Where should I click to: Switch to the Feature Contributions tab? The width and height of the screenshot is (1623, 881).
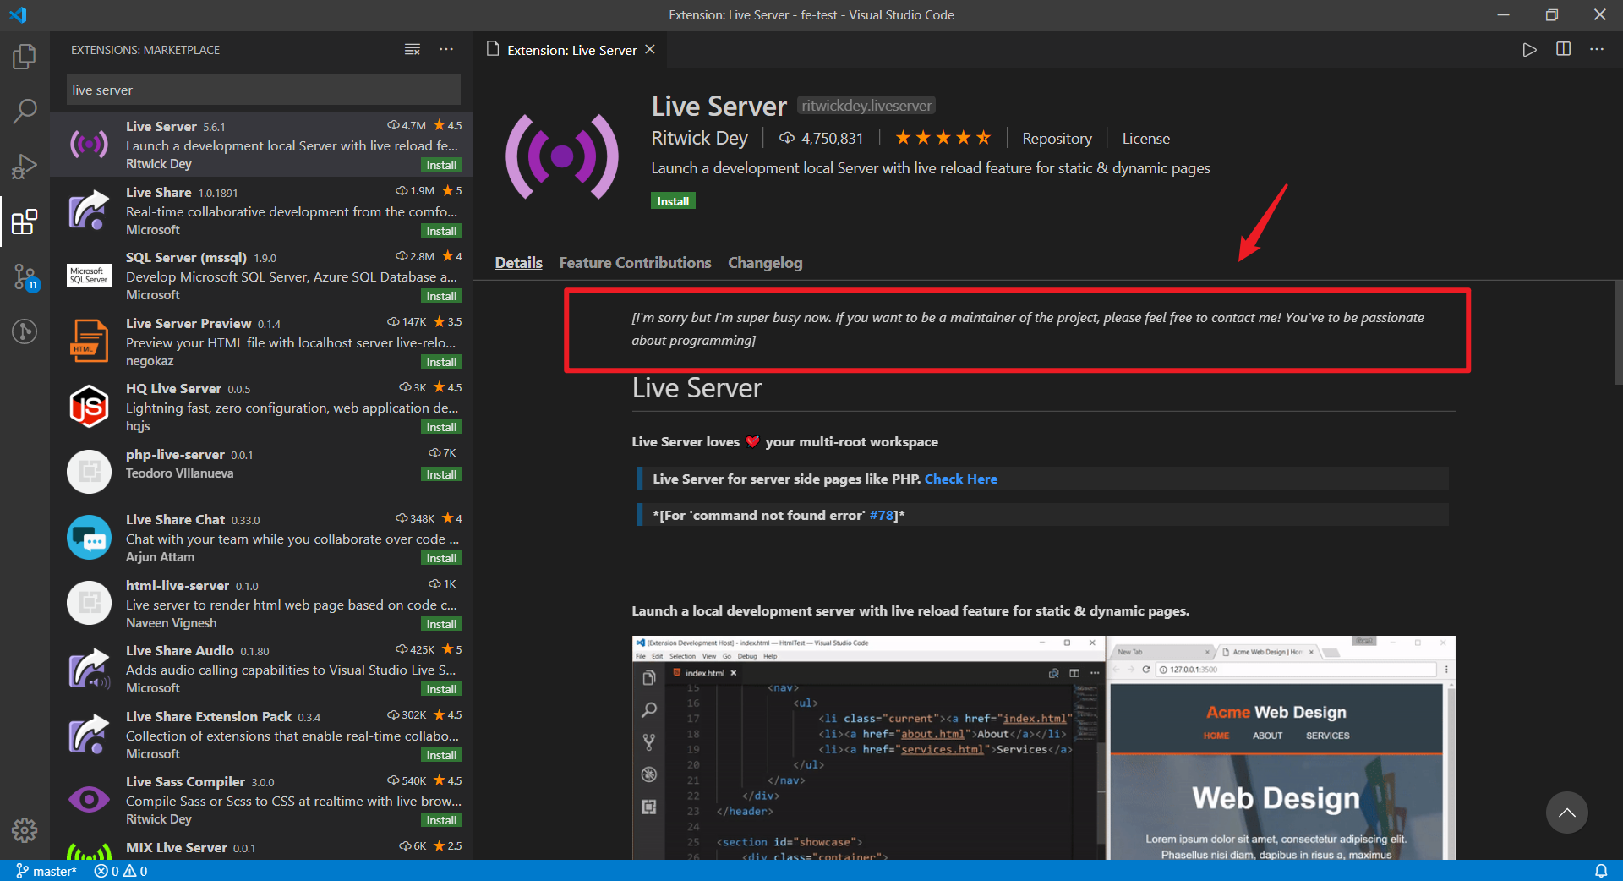pos(634,262)
